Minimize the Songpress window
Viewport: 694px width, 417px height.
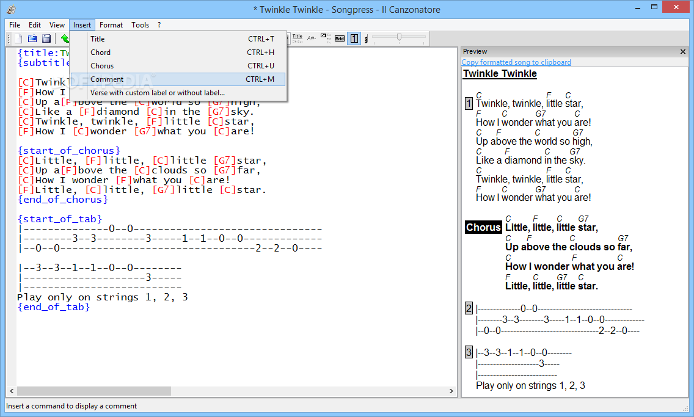(638, 7)
